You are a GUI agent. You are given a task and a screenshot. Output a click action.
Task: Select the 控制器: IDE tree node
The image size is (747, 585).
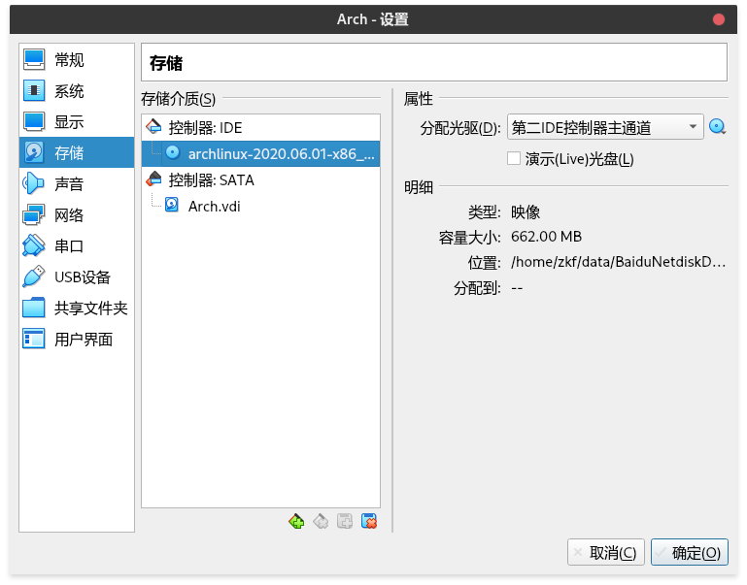[205, 127]
